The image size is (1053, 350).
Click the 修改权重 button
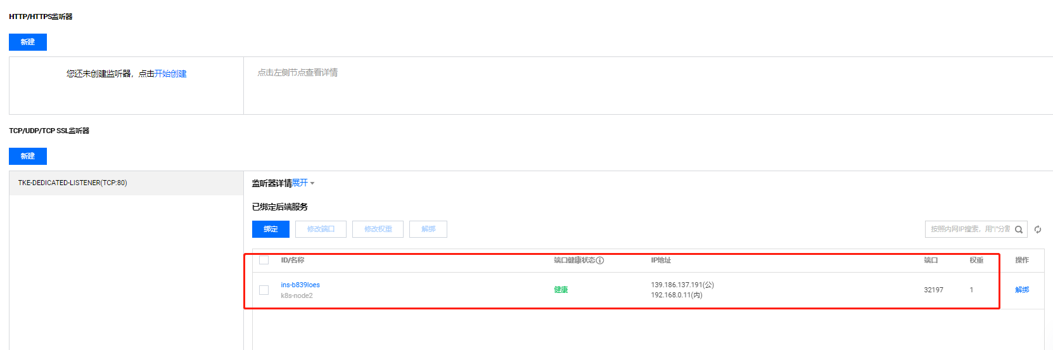point(378,229)
